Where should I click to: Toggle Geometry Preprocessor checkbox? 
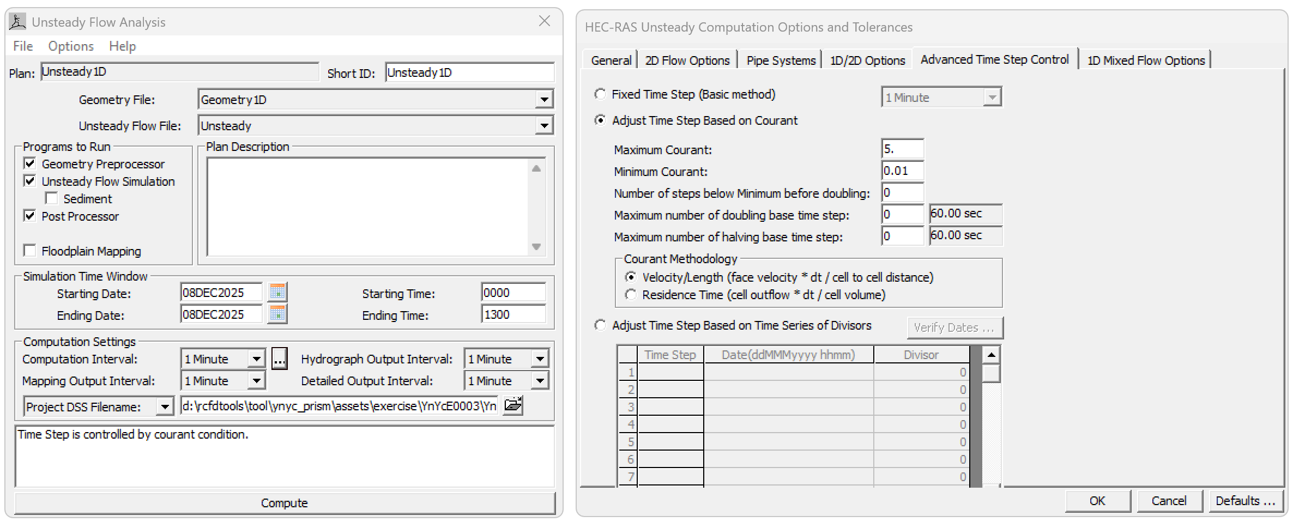pos(30,163)
